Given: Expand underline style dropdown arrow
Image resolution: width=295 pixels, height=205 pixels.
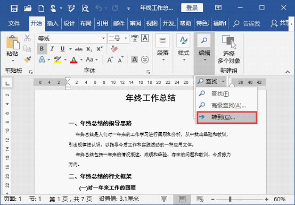Looking at the screenshot, I should point(70,49).
